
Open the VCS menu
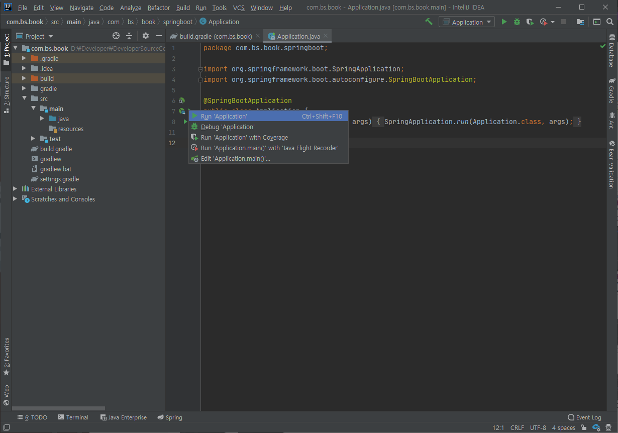239,8
